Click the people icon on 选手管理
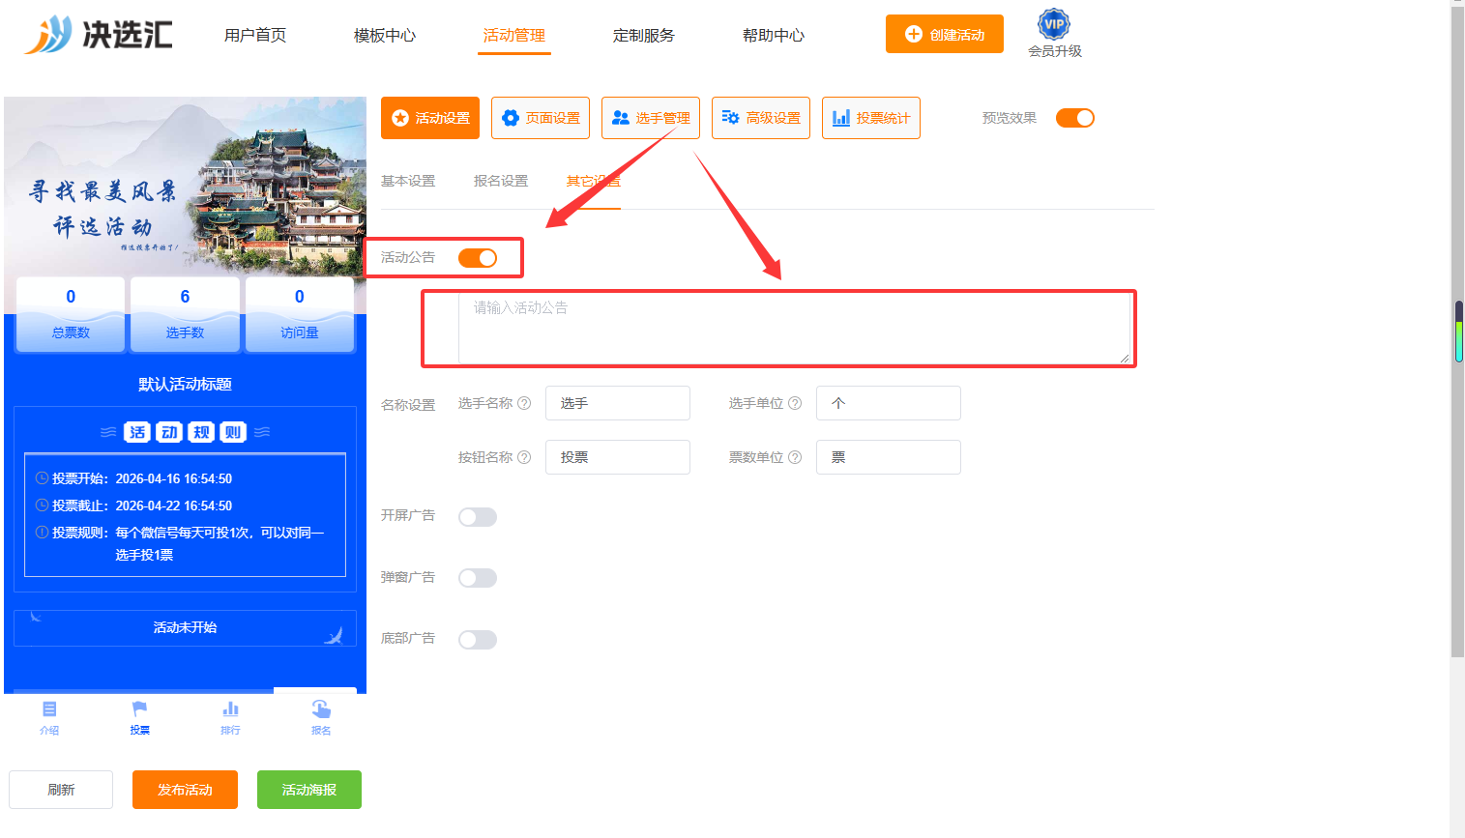This screenshot has width=1465, height=838. (x=621, y=118)
